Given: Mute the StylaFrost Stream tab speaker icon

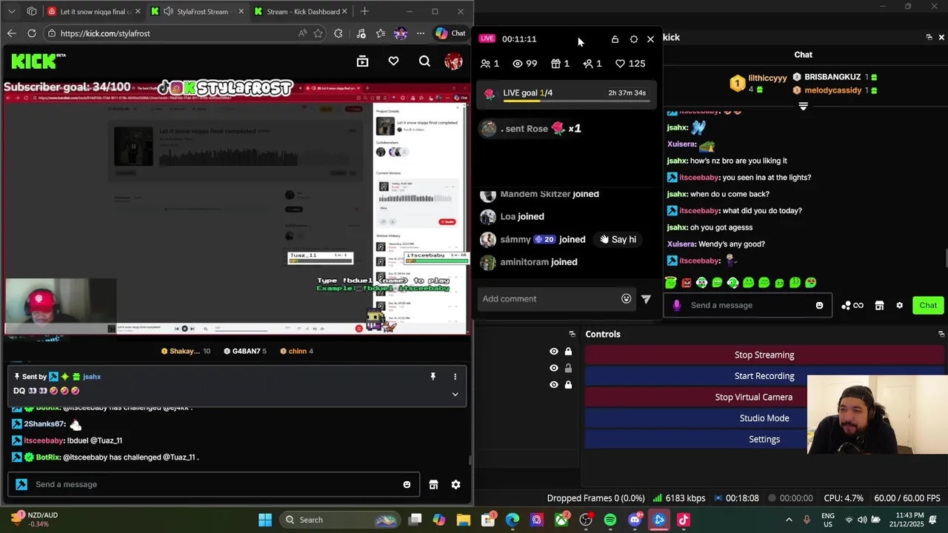Looking at the screenshot, I should click(168, 11).
